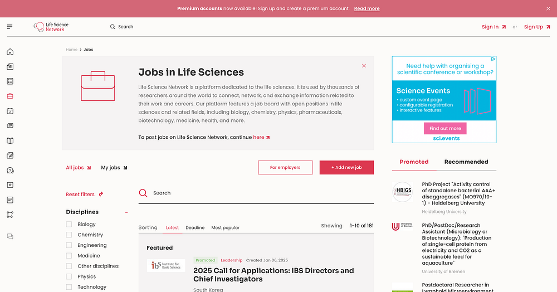The image size is (557, 292).
Task: Open the For employers button
Action: pyautogui.click(x=285, y=167)
